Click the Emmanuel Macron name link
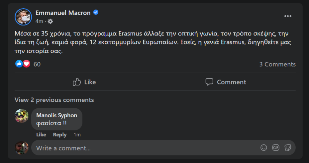The width and height of the screenshot is (309, 163). pyautogui.click(x=63, y=13)
